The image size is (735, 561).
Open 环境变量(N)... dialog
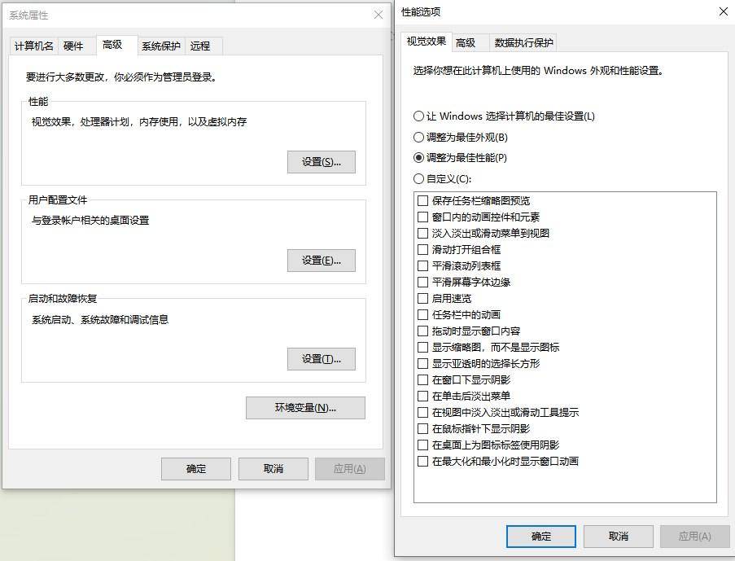coord(305,408)
